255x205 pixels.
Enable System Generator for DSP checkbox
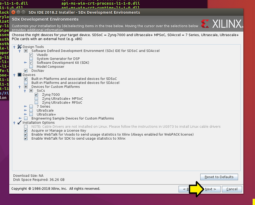(31, 58)
